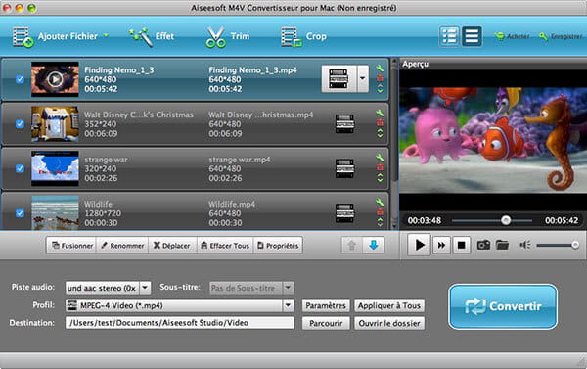Expand the Finding Nemo format dropdown arrow
The height and width of the screenshot is (369, 587).
pyautogui.click(x=363, y=78)
